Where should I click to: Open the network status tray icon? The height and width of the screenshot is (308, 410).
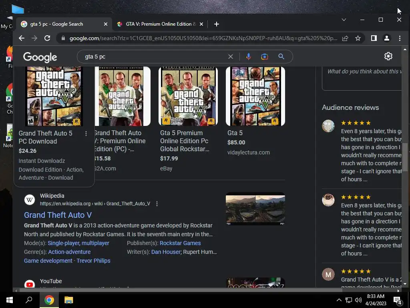coord(349,300)
